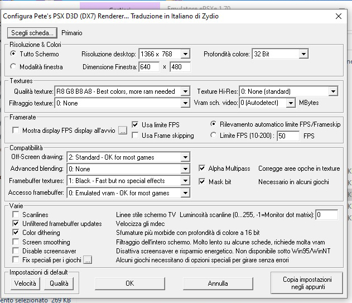Click the Velocizza gli mdec description
352x303 pixels.
click(x=141, y=224)
